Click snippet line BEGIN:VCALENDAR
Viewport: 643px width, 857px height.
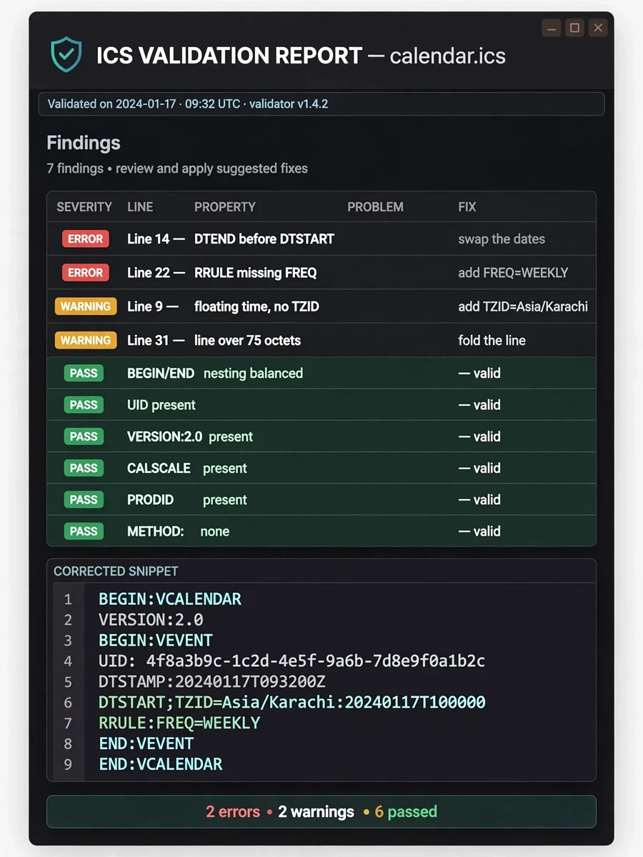[x=170, y=599]
